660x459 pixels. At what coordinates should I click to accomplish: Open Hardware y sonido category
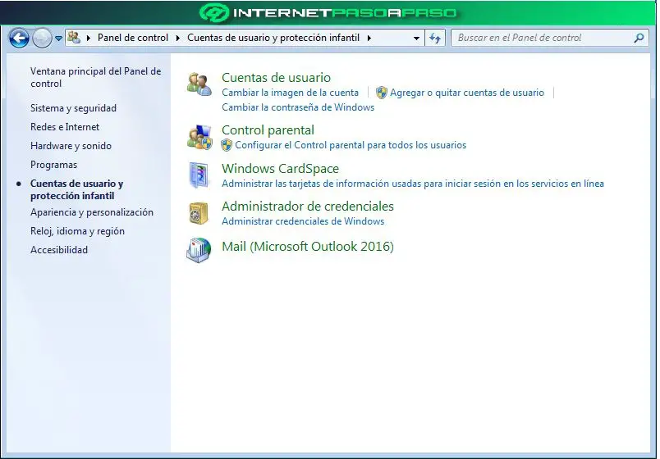(x=71, y=146)
